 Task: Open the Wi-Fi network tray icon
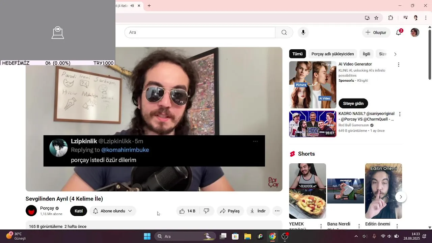[383, 236]
